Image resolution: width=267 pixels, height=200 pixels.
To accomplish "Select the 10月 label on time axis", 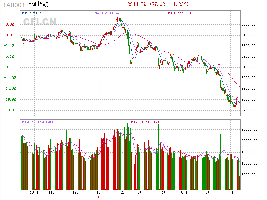I will (x=34, y=192).
